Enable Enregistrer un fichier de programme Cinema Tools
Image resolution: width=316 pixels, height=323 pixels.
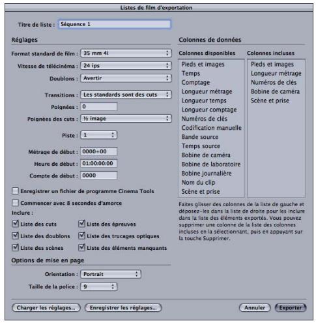click(x=15, y=191)
